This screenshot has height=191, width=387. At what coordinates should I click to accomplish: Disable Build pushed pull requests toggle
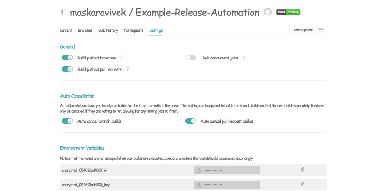tap(67, 69)
